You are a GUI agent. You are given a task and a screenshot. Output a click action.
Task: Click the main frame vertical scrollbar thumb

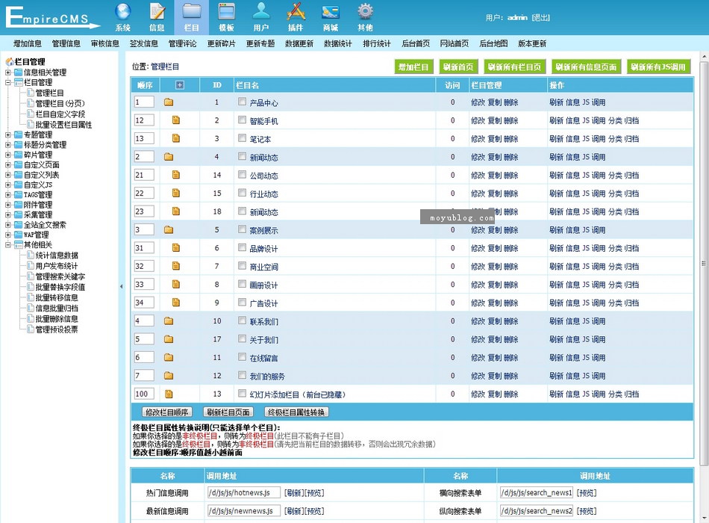(704, 263)
